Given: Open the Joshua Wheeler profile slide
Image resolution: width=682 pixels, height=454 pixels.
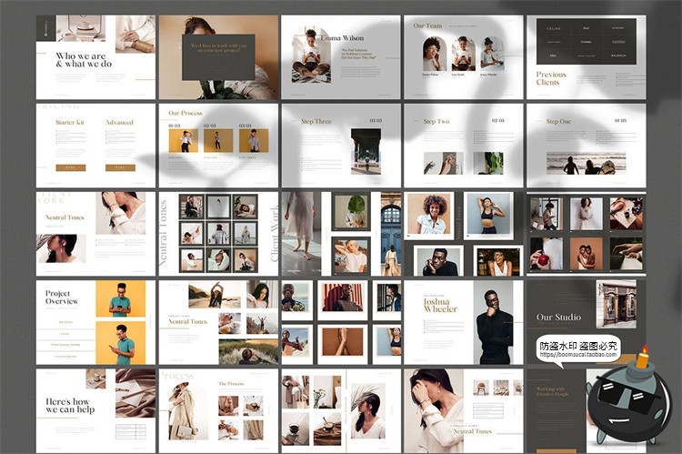Looking at the screenshot, I should (x=463, y=322).
